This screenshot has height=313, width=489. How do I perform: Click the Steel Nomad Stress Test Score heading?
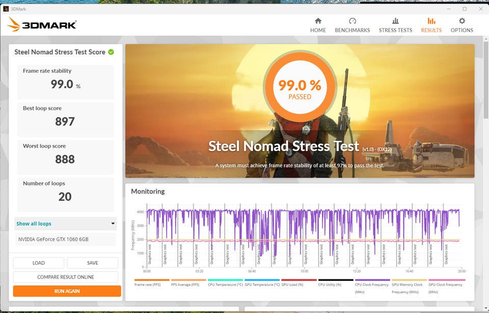60,52
